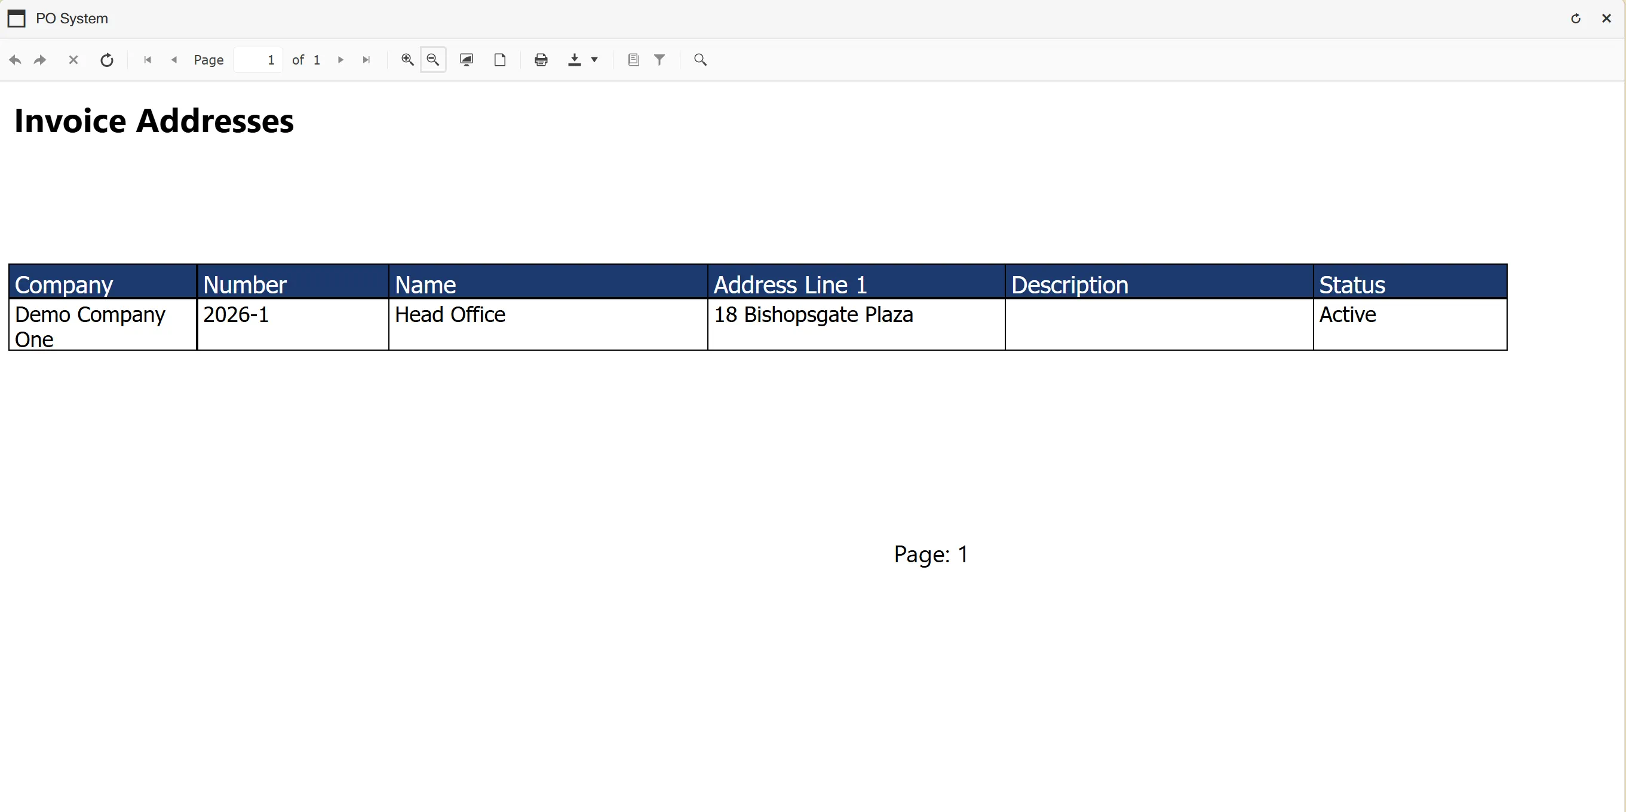Click the Number column header
Viewport: 1626px width, 812px height.
coord(293,281)
